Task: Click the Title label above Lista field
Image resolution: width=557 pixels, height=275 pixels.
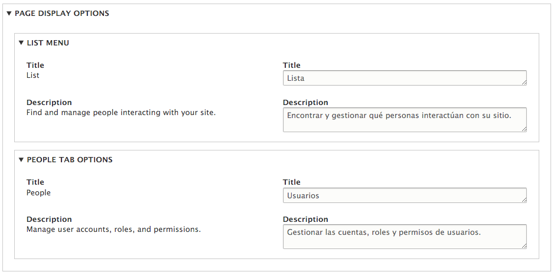Action: pyautogui.click(x=292, y=66)
